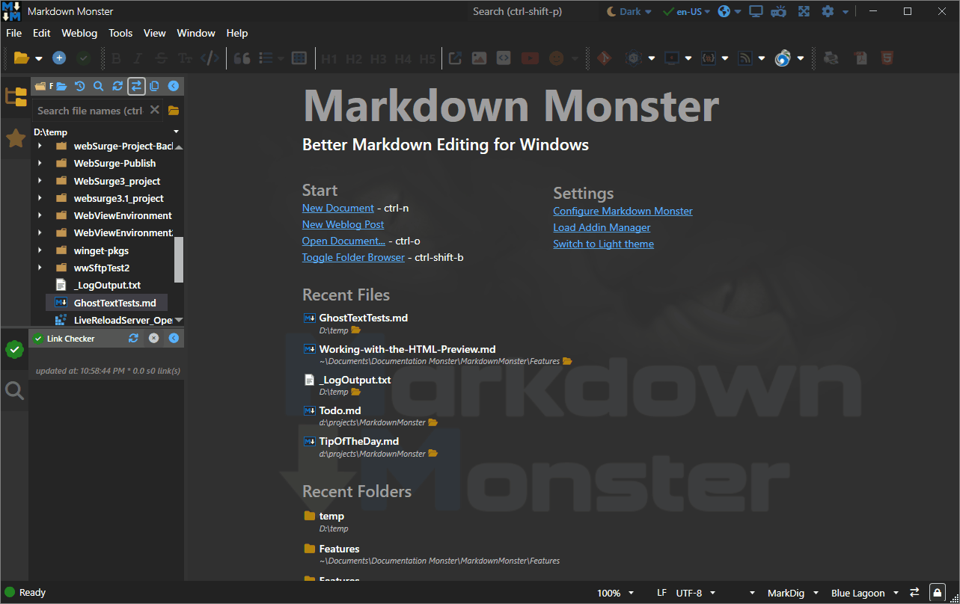
Task: Refresh the Link Checker panel
Action: (x=133, y=338)
